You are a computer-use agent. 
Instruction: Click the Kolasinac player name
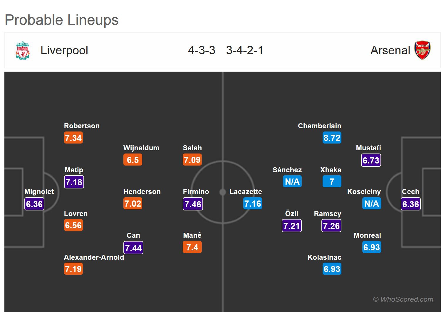coord(324,257)
